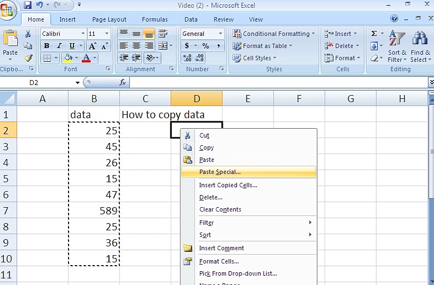Click the ribbon Cut scissors icon
434x285 pixels.
click(x=28, y=34)
